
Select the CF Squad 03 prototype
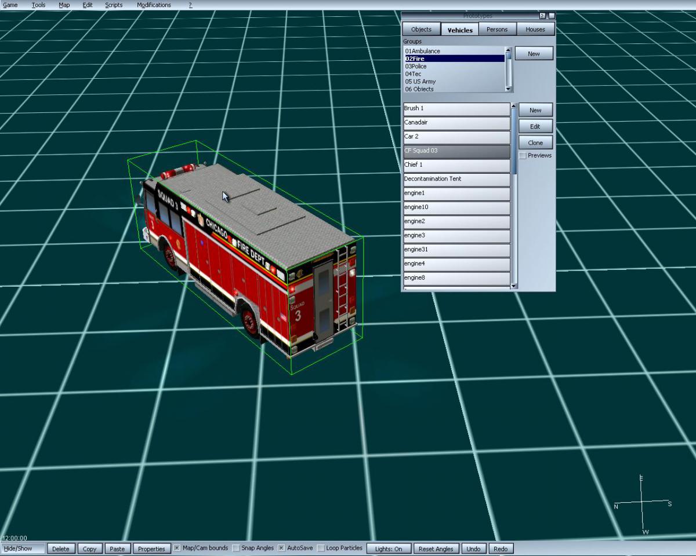pos(456,151)
